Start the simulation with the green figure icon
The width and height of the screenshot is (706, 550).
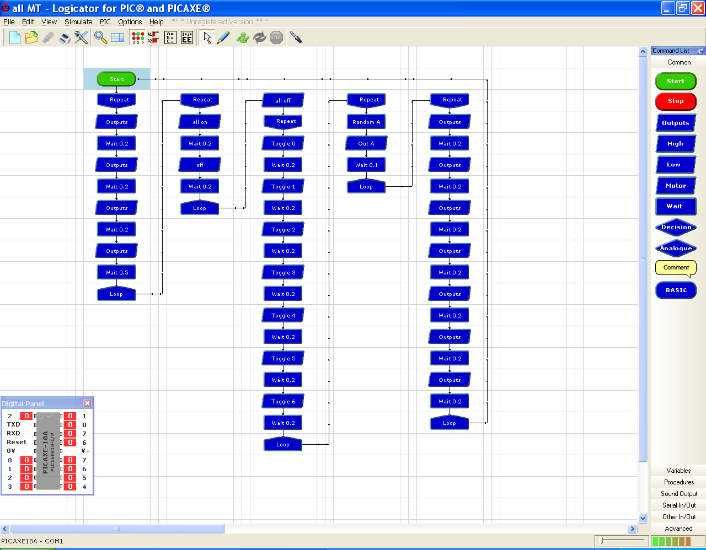coord(243,37)
